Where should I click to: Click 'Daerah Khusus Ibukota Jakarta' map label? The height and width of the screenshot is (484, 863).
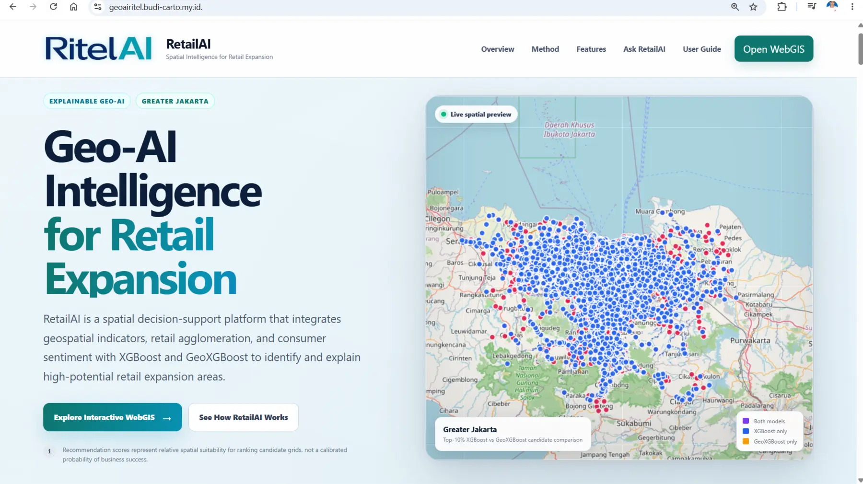coord(569,129)
